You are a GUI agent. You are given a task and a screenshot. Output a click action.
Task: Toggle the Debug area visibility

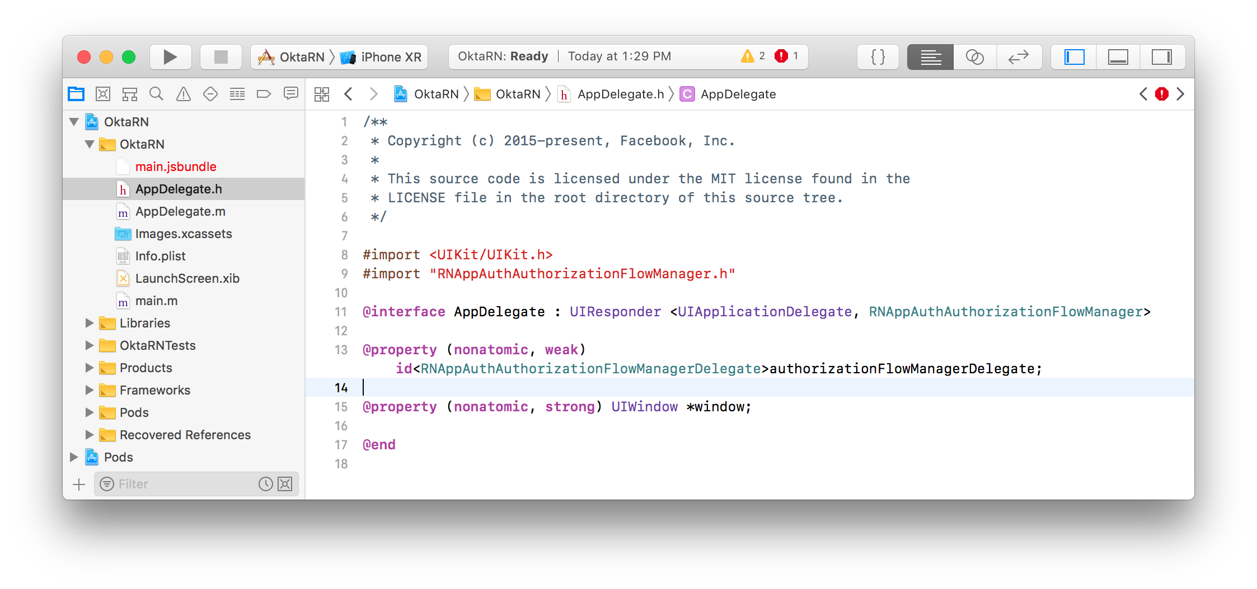1118,57
